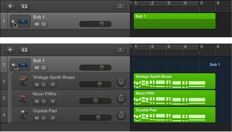The width and height of the screenshot is (232, 132).
Task: Click the Sub 1 audio waveform icon in upper panel
Action: [x=23, y=21]
